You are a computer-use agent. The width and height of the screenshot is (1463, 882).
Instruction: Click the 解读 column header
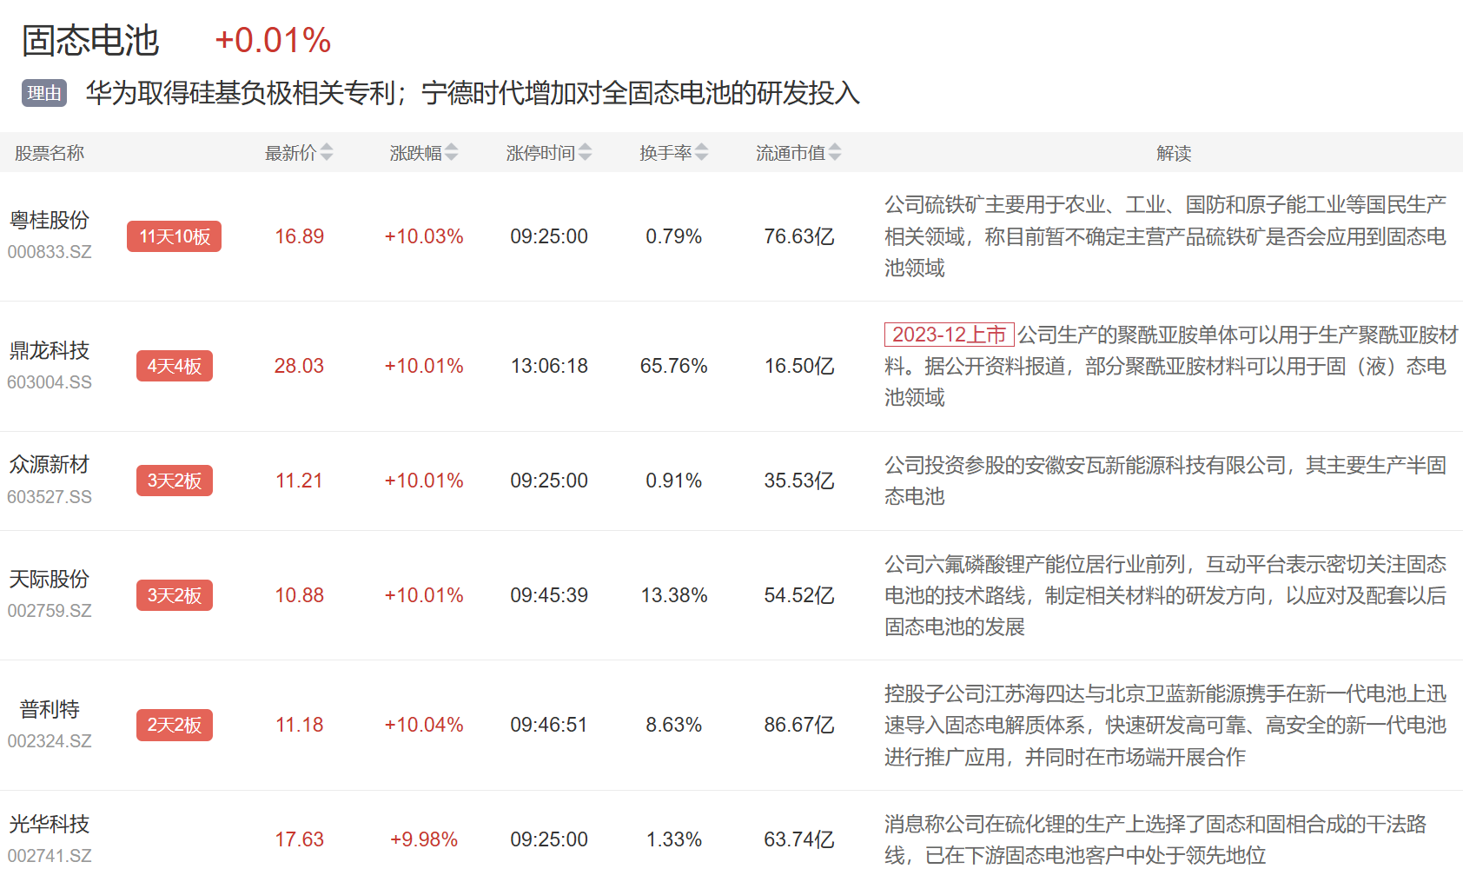tap(1173, 153)
